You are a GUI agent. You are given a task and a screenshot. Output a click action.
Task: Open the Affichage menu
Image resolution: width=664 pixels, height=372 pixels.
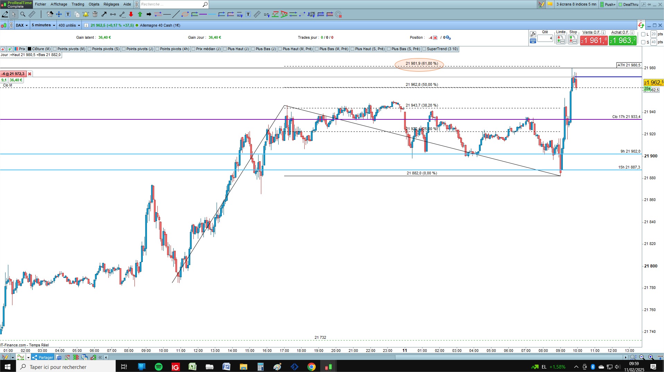(59, 4)
